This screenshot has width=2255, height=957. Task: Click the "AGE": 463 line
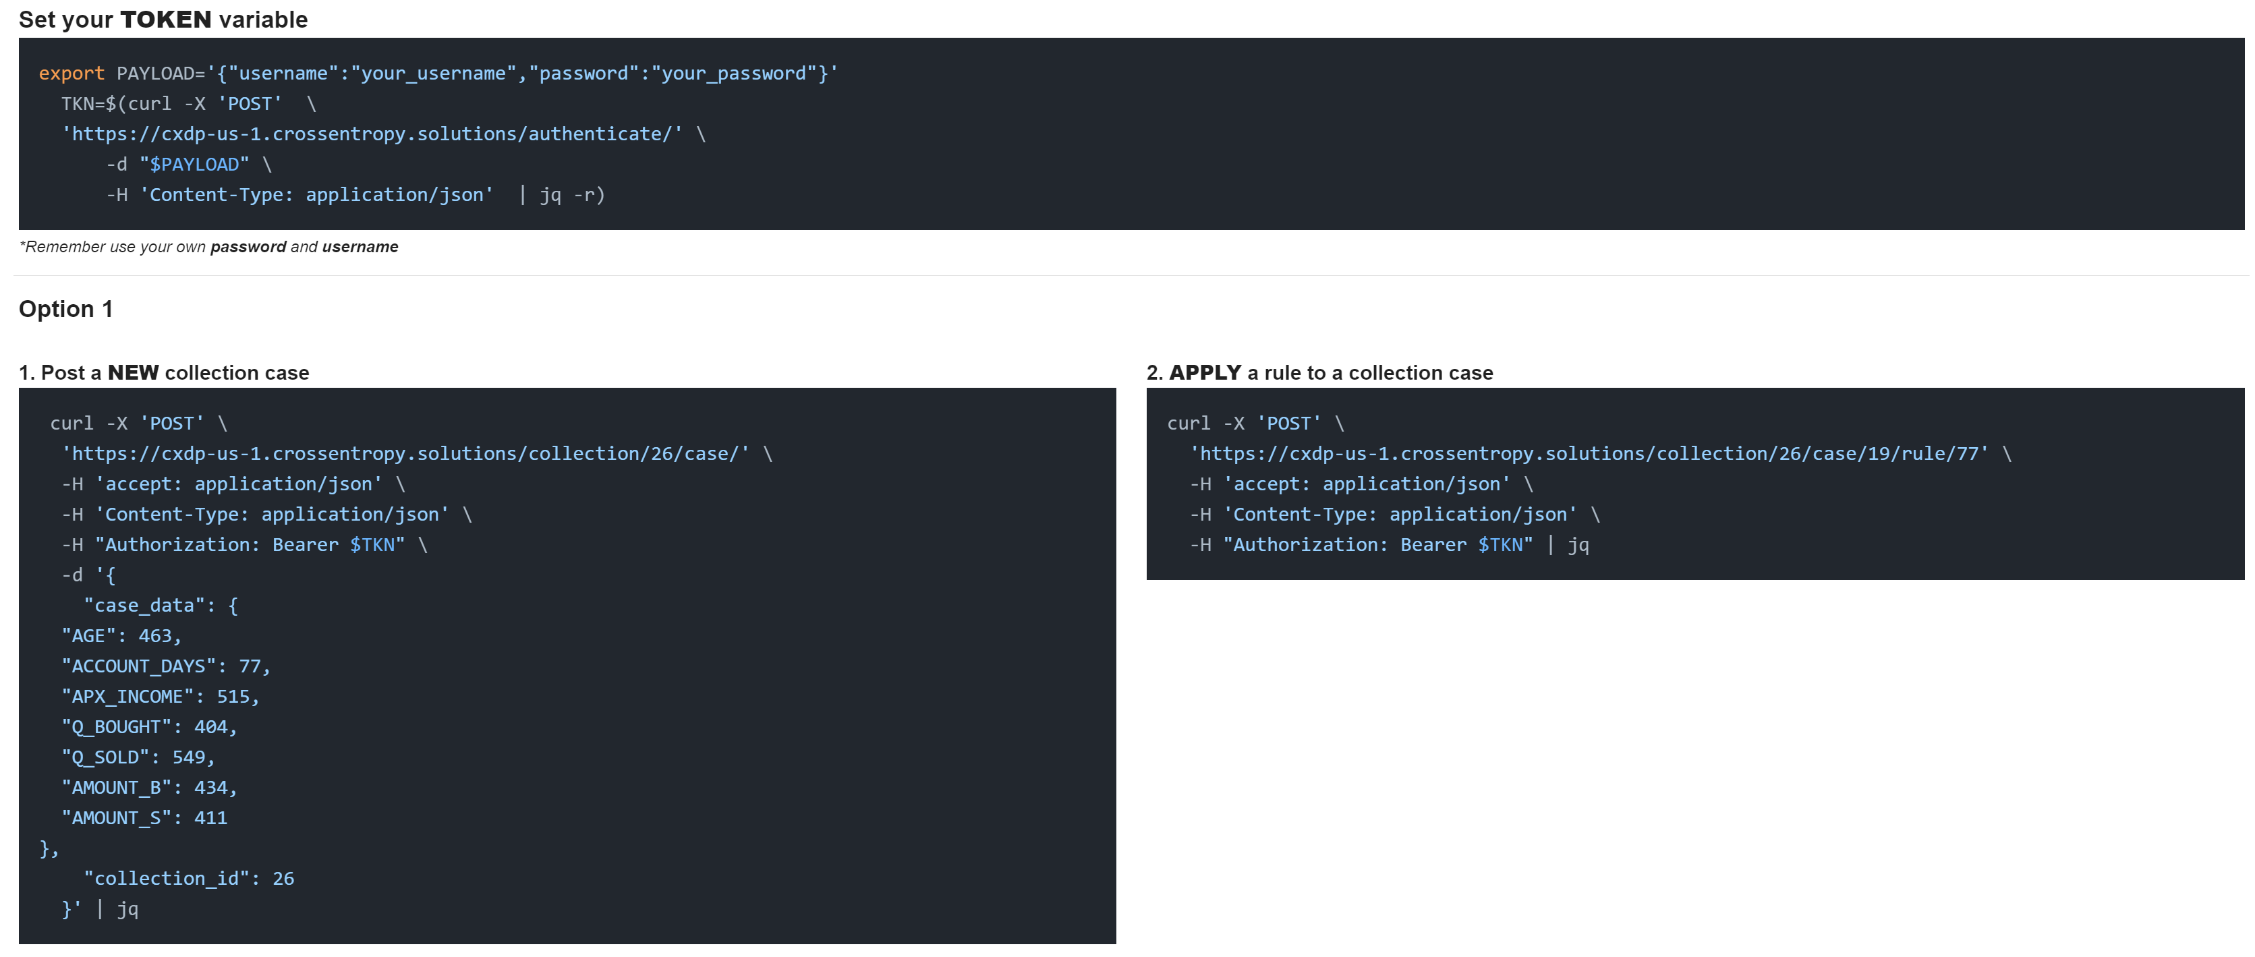click(x=121, y=636)
